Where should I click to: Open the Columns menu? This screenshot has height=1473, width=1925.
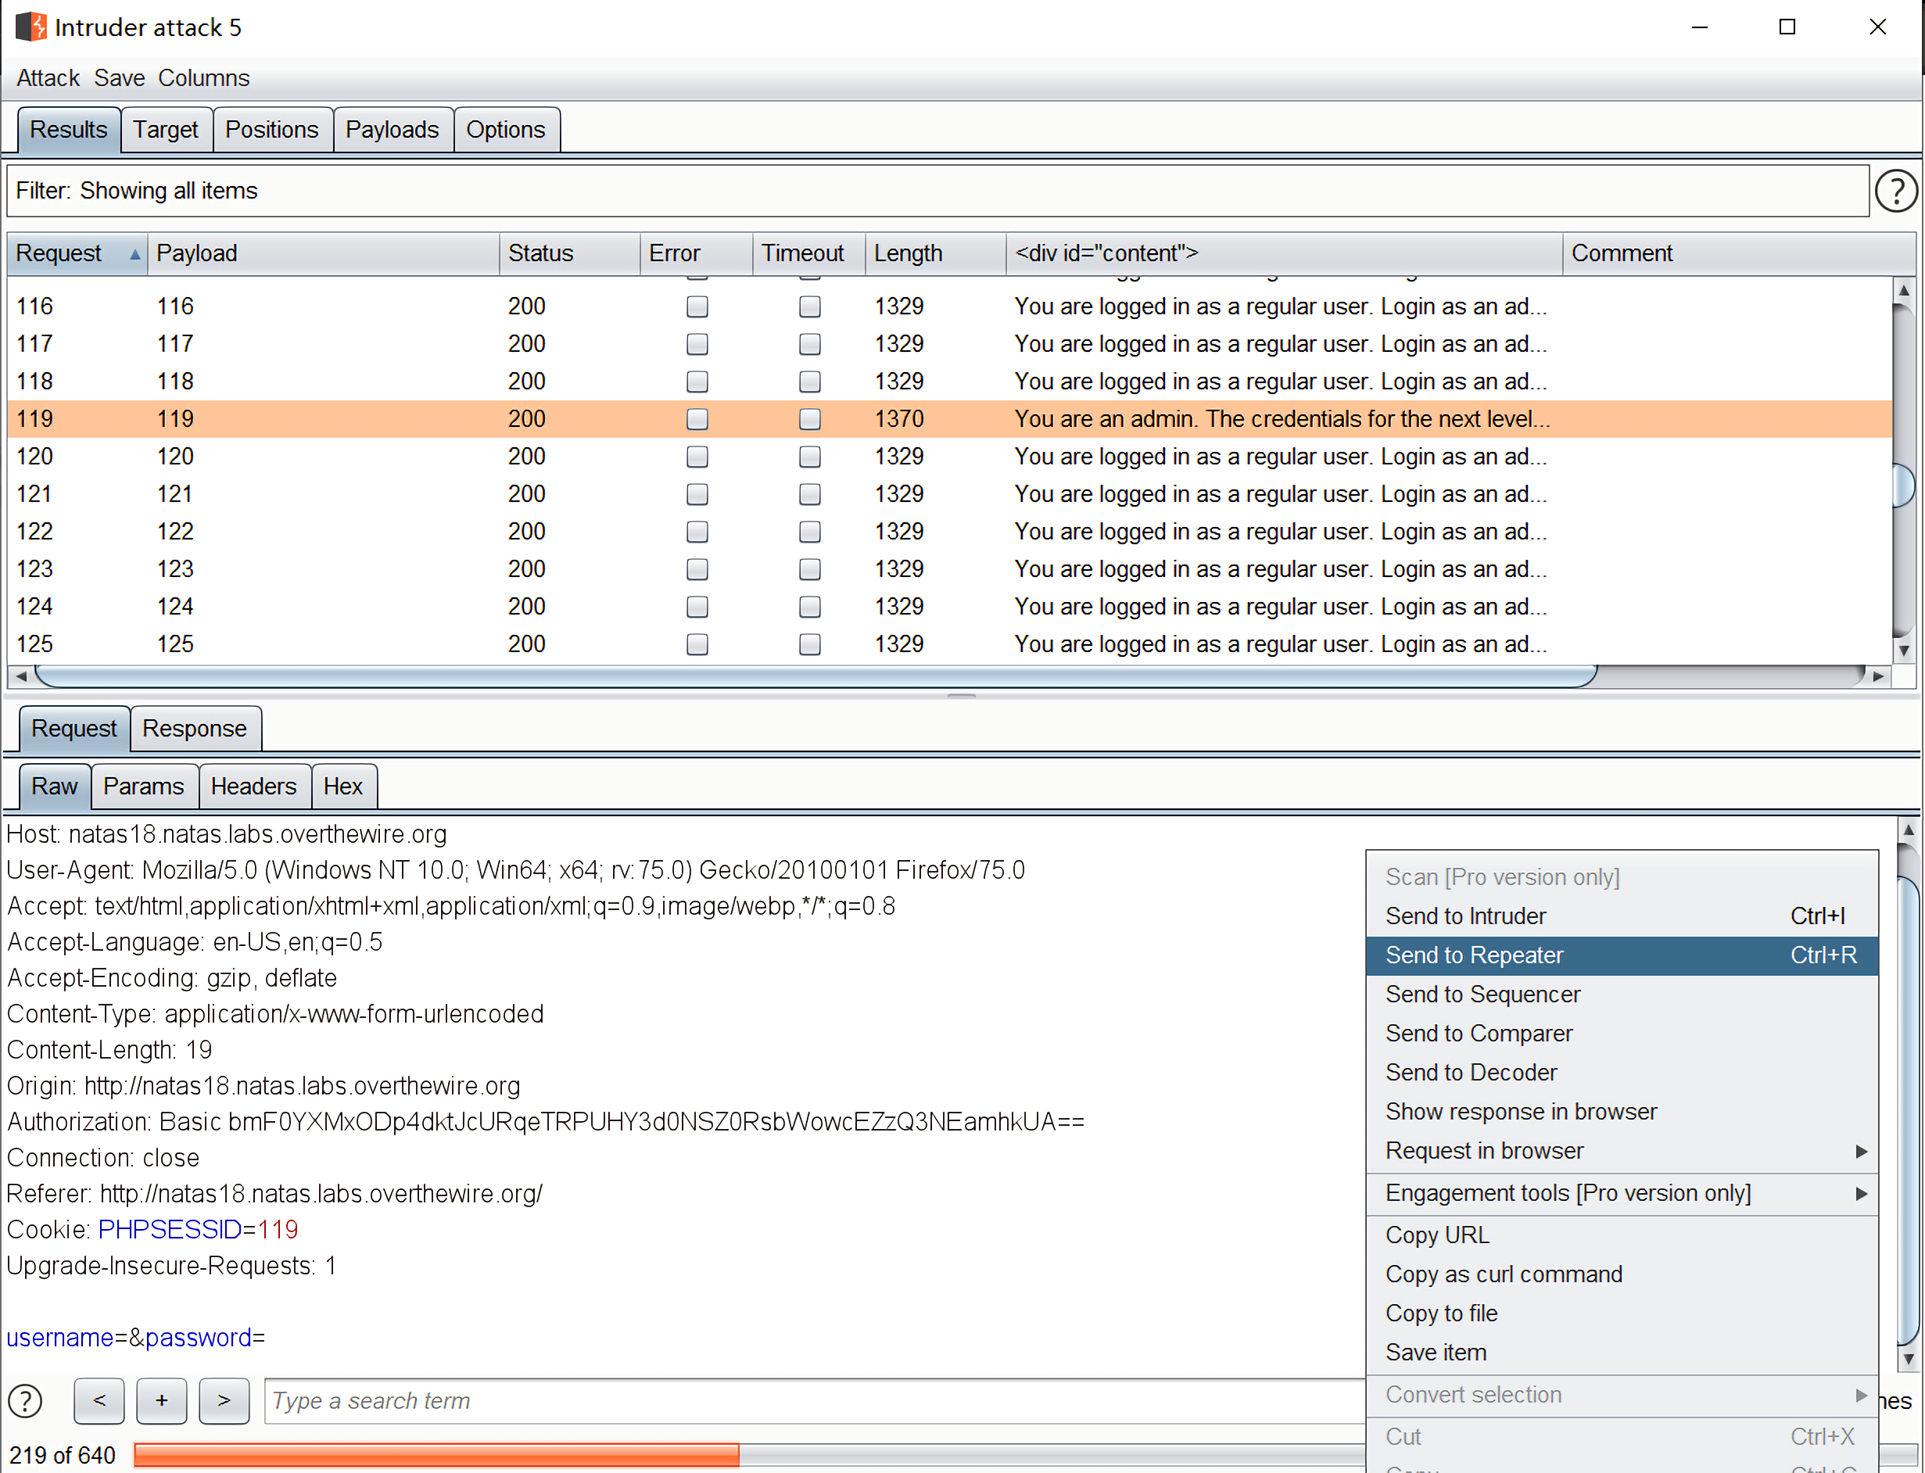tap(203, 78)
